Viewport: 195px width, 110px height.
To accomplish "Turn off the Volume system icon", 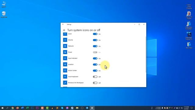I will 95,40.
